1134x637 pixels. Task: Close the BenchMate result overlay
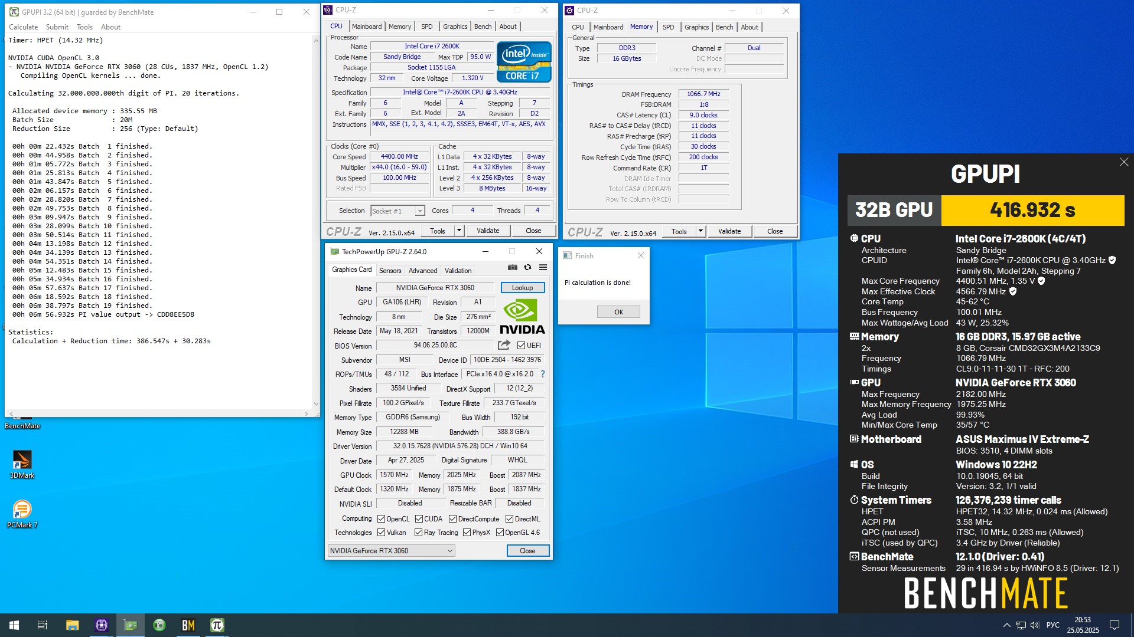1123,162
